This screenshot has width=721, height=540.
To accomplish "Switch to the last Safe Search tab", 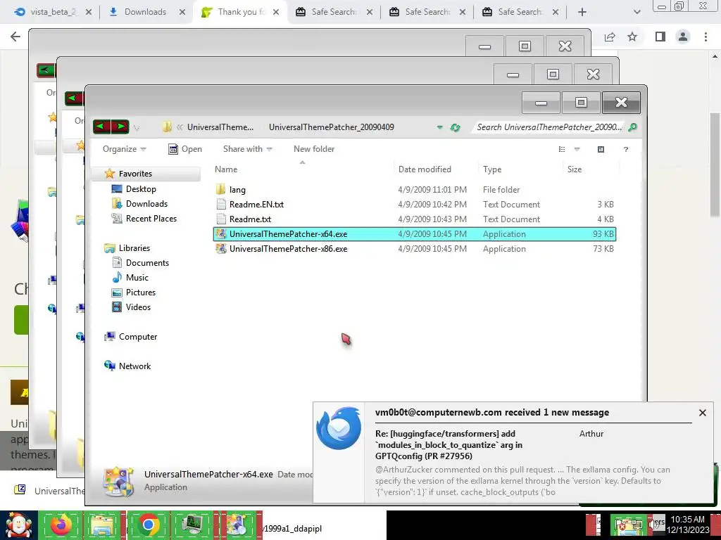I will (x=520, y=12).
